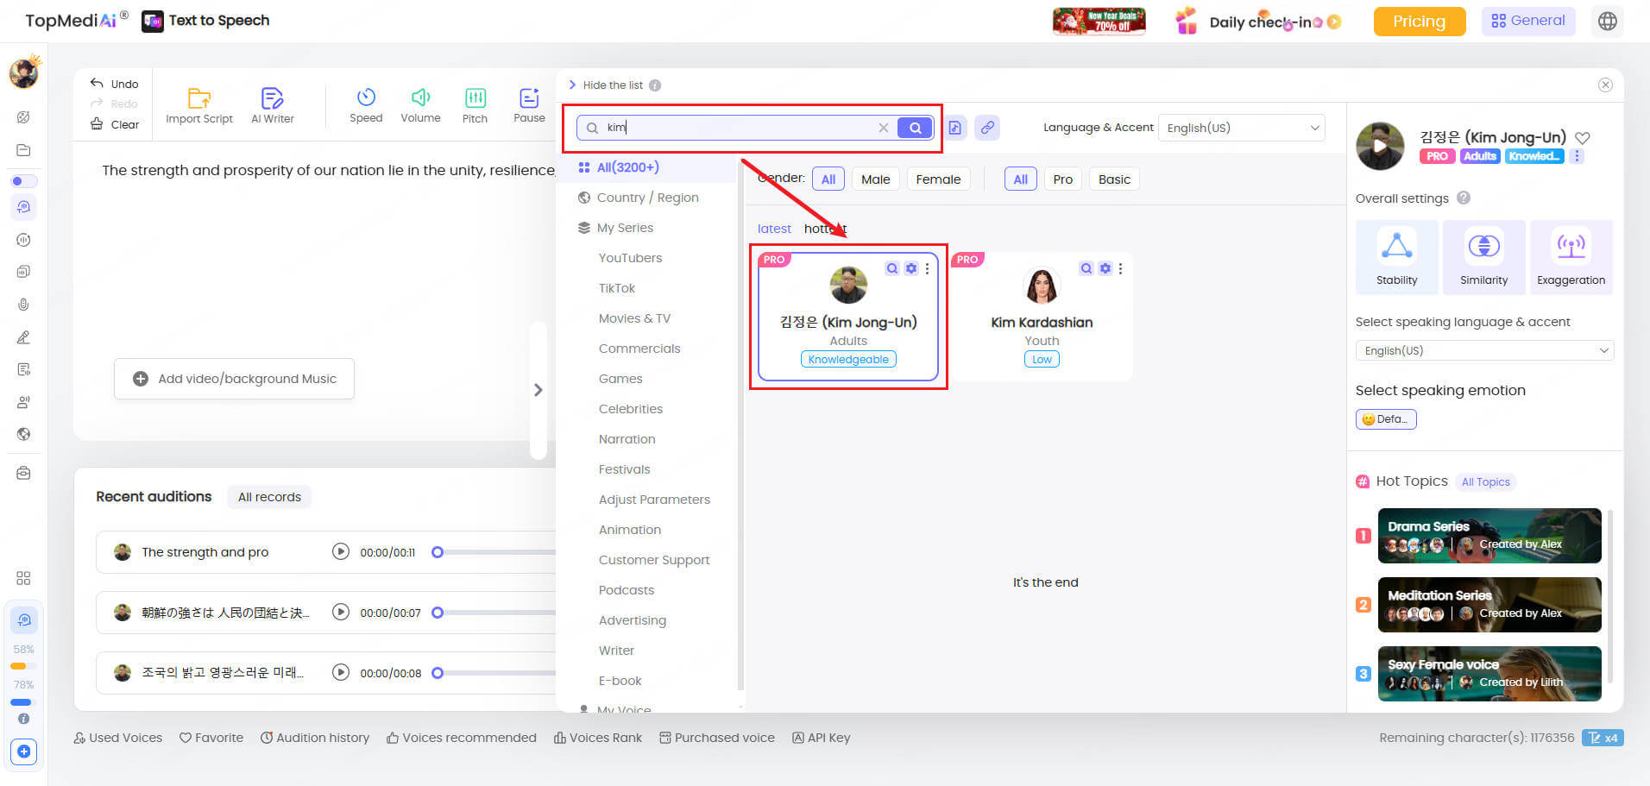This screenshot has height=786, width=1650.
Task: Click the blue search button
Action: [915, 128]
